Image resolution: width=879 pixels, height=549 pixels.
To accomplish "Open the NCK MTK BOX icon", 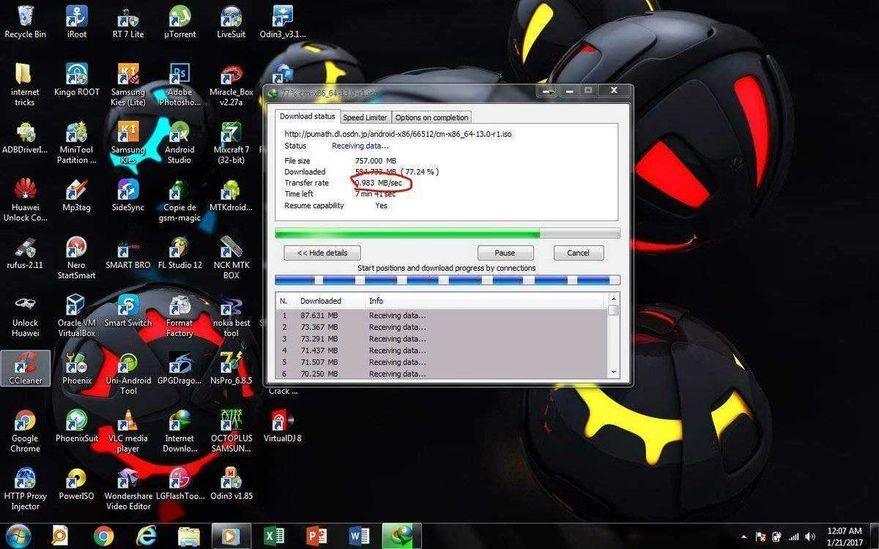I will pos(231,258).
